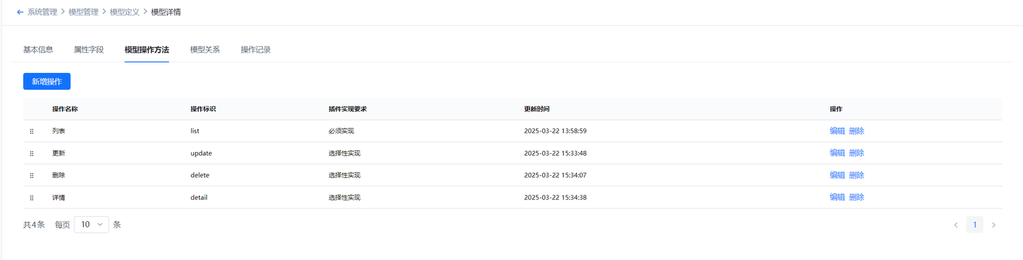Navigate to 模型定义 in breadcrumb
Viewport: 1023px width, 260px height.
tap(125, 12)
